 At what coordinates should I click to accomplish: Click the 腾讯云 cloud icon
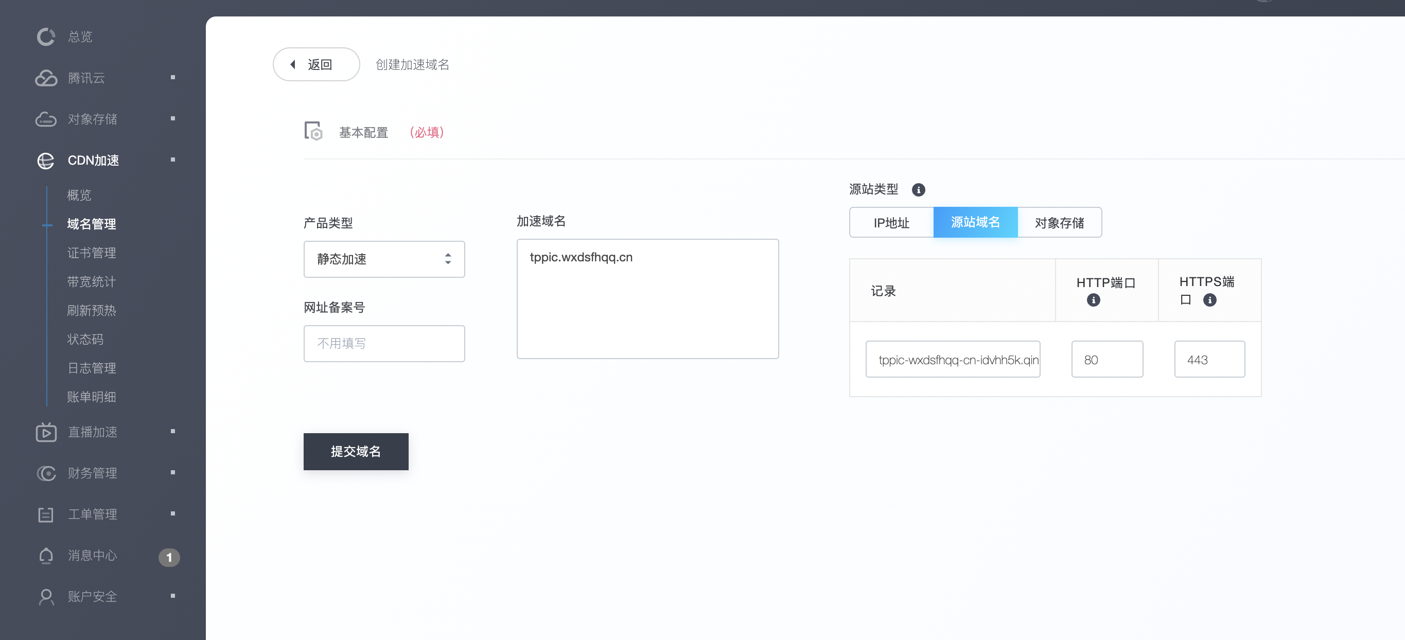46,78
